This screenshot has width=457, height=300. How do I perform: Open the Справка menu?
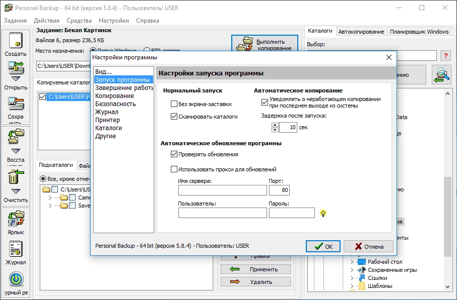148,21
